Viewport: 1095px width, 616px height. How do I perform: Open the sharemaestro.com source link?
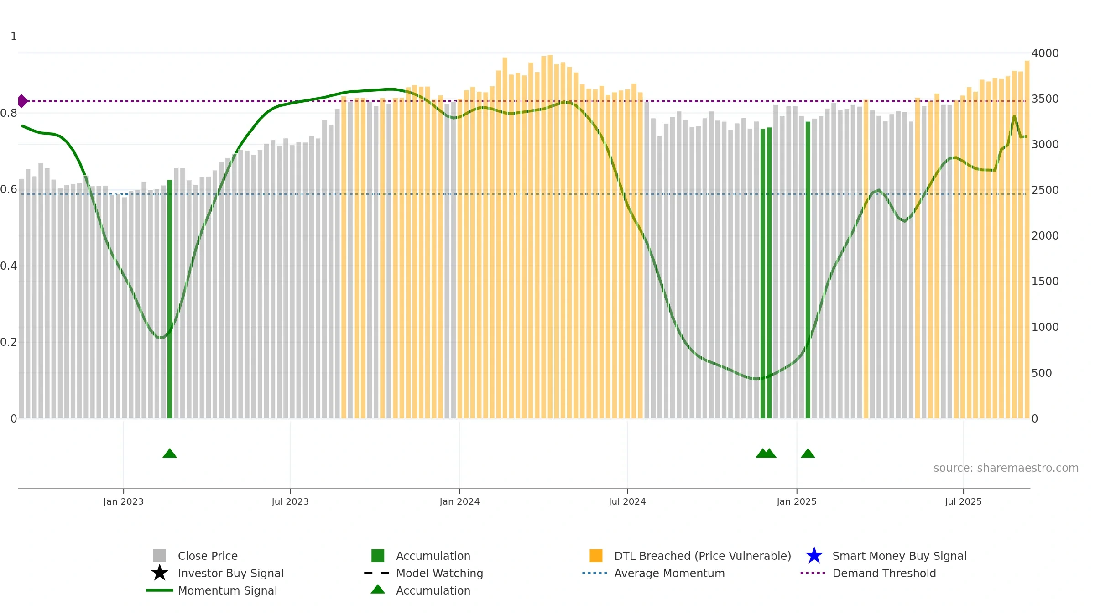click(1006, 468)
